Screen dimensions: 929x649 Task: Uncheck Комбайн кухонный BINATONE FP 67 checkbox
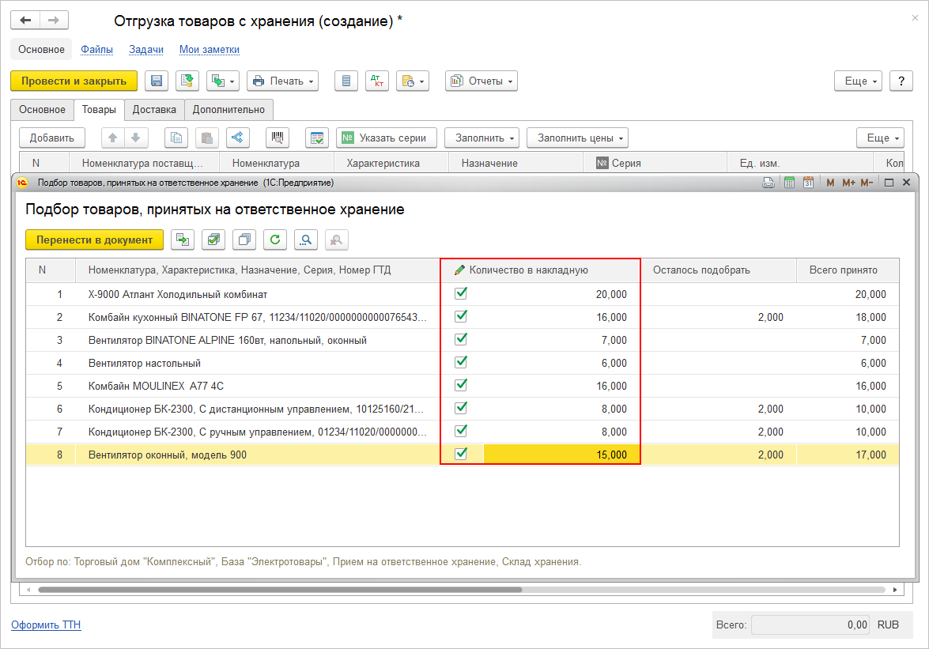(460, 316)
